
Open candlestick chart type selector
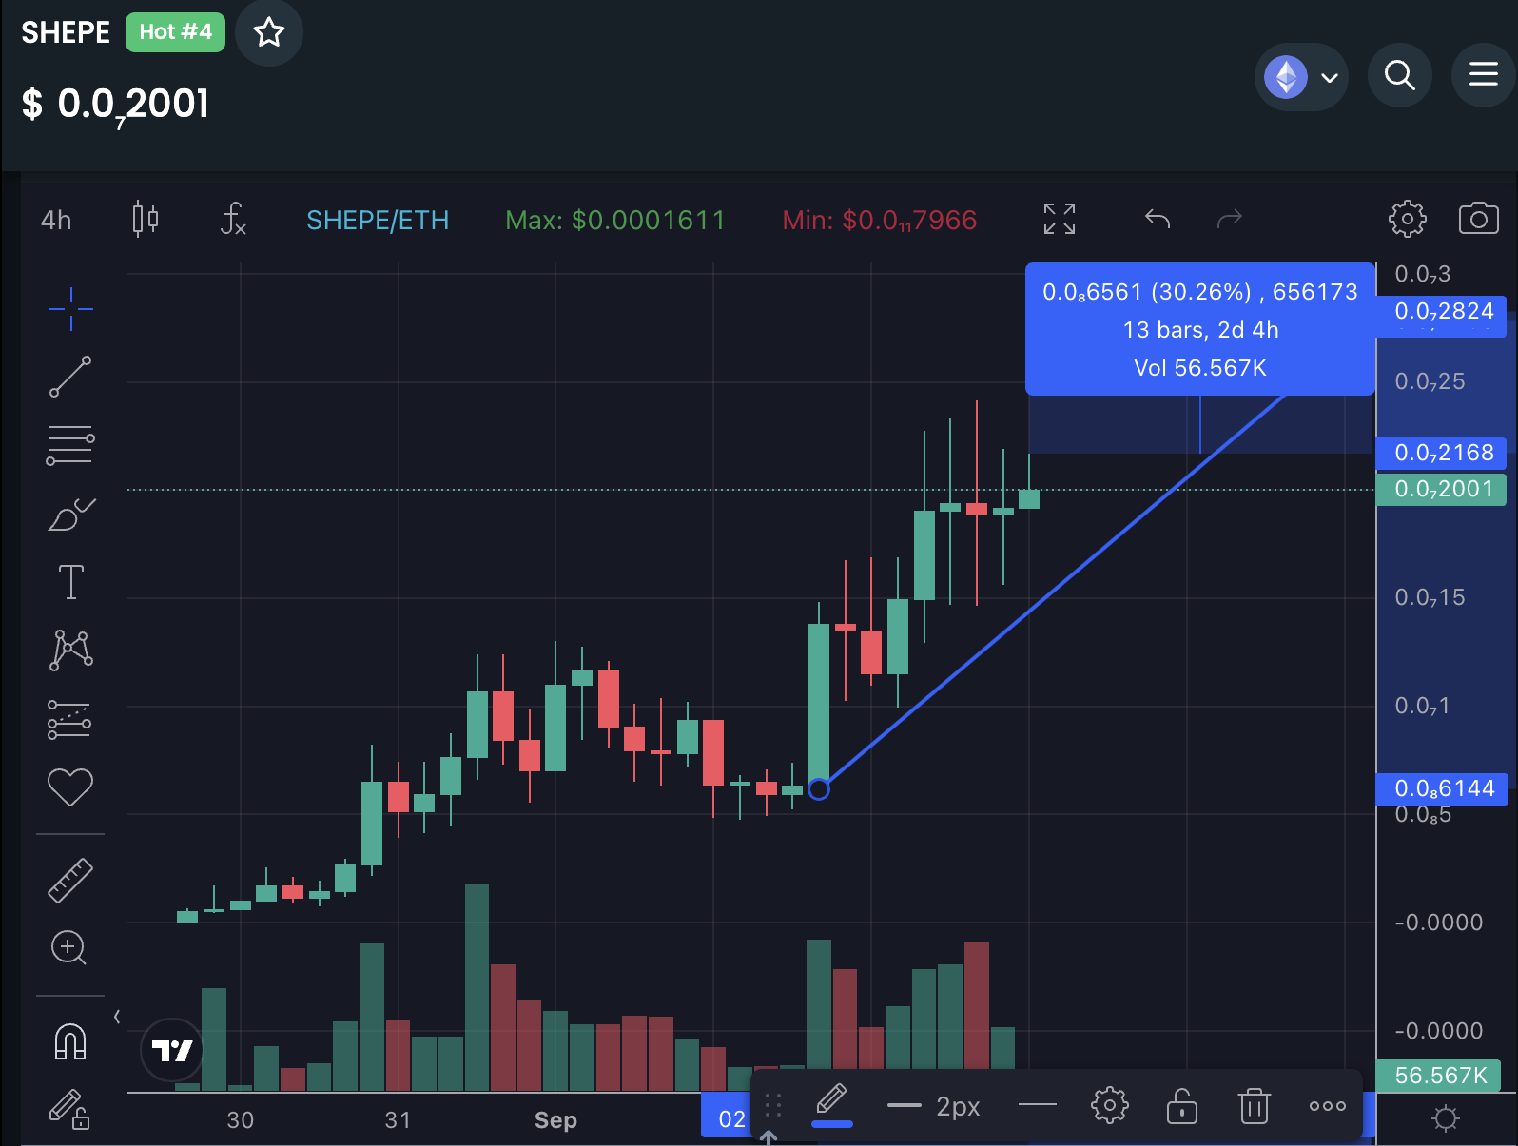(146, 220)
